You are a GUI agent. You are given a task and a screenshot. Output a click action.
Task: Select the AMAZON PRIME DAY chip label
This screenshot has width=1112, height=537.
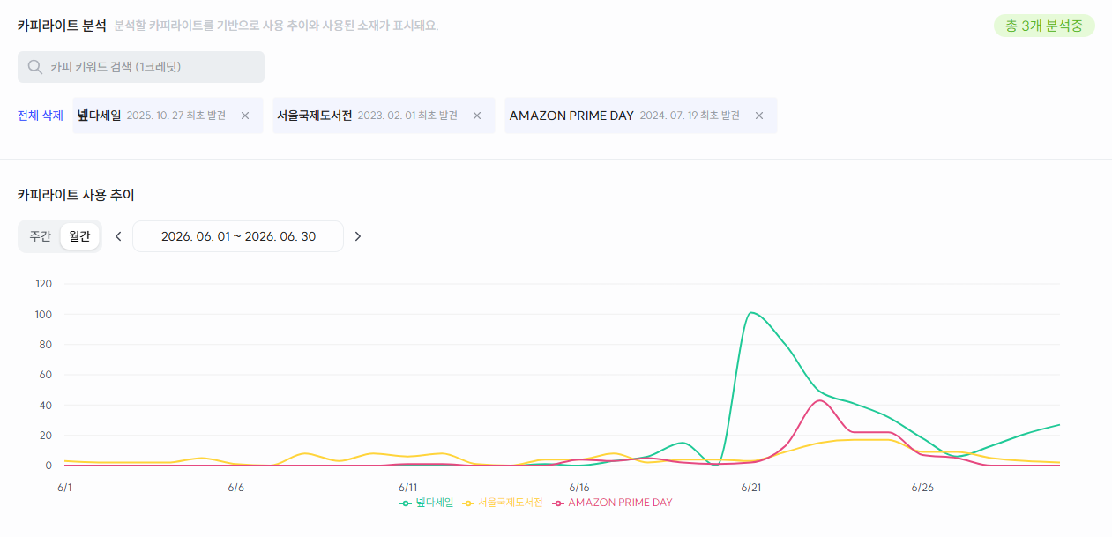[x=571, y=116]
